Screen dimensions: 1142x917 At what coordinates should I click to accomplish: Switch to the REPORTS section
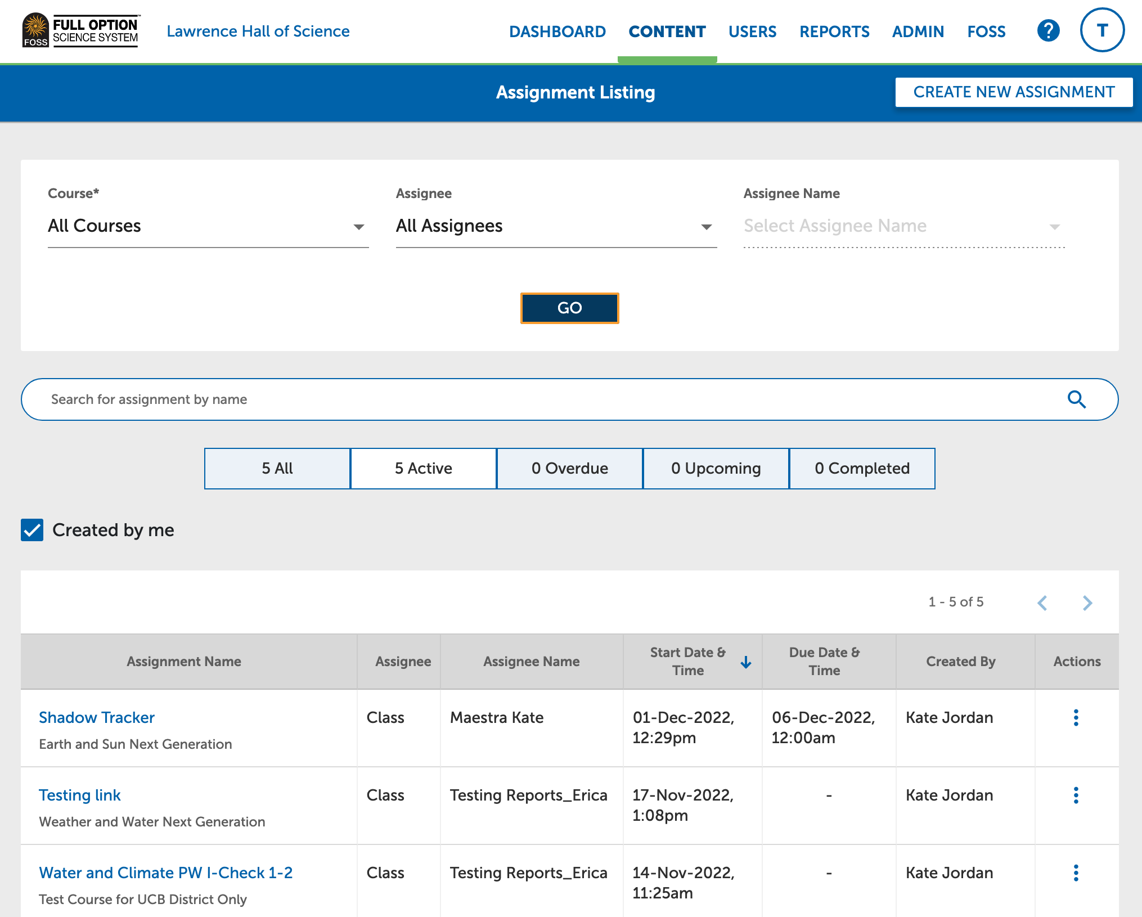(x=834, y=32)
